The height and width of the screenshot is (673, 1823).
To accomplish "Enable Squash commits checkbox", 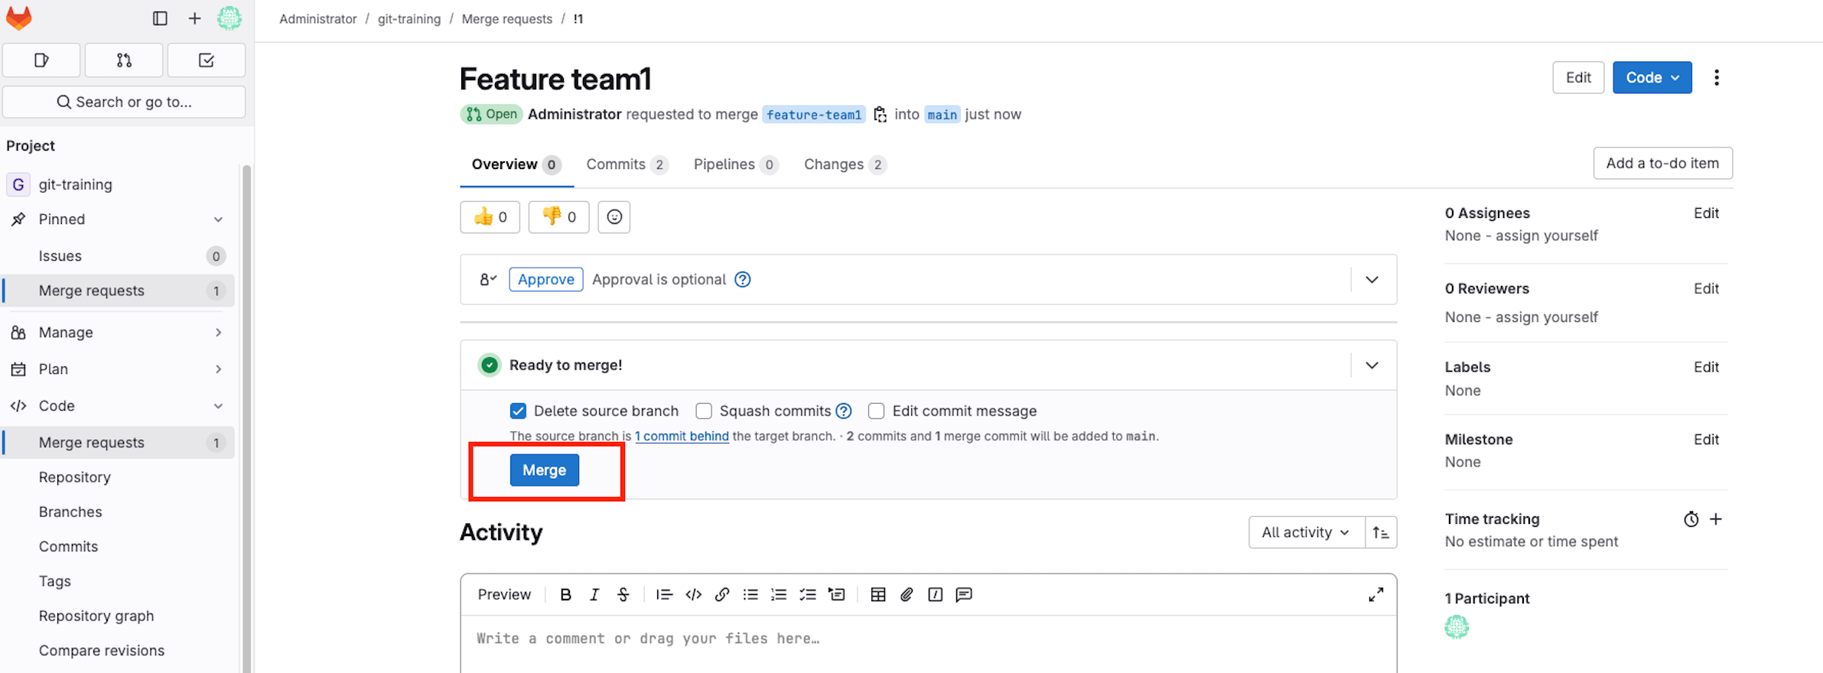I will (x=704, y=411).
